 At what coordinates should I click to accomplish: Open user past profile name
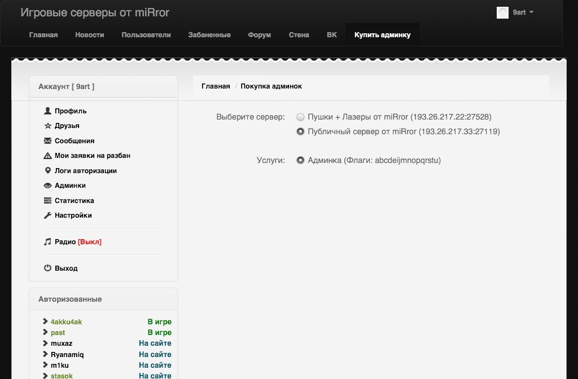pyautogui.click(x=58, y=332)
